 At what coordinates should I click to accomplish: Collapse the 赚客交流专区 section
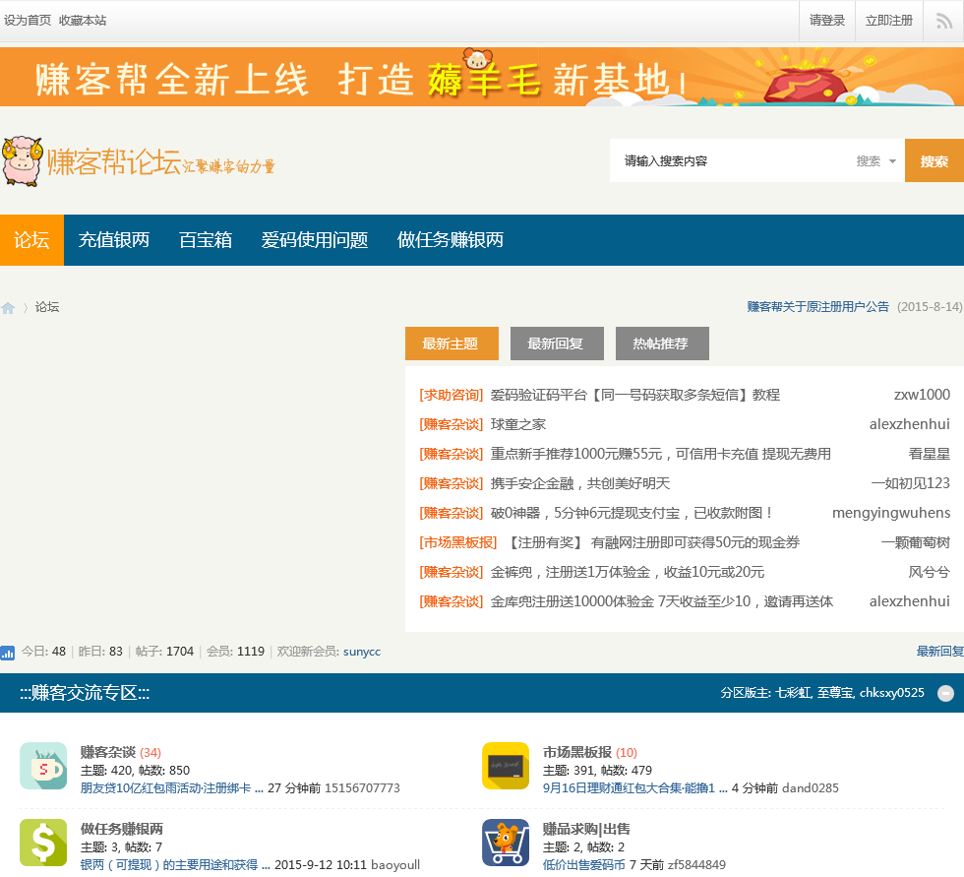[945, 693]
